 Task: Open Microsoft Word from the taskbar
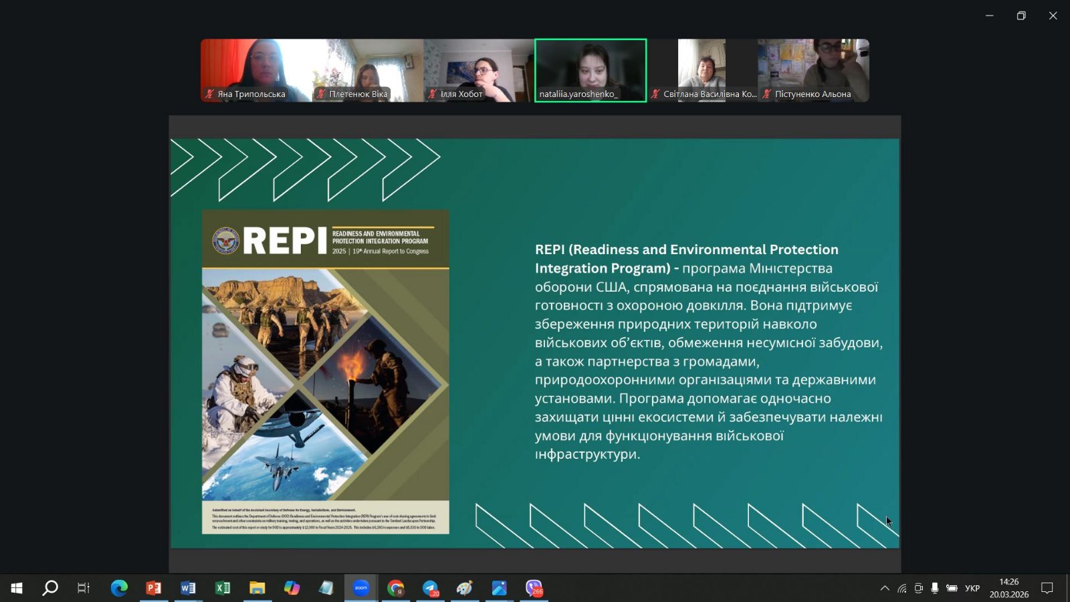pyautogui.click(x=188, y=588)
